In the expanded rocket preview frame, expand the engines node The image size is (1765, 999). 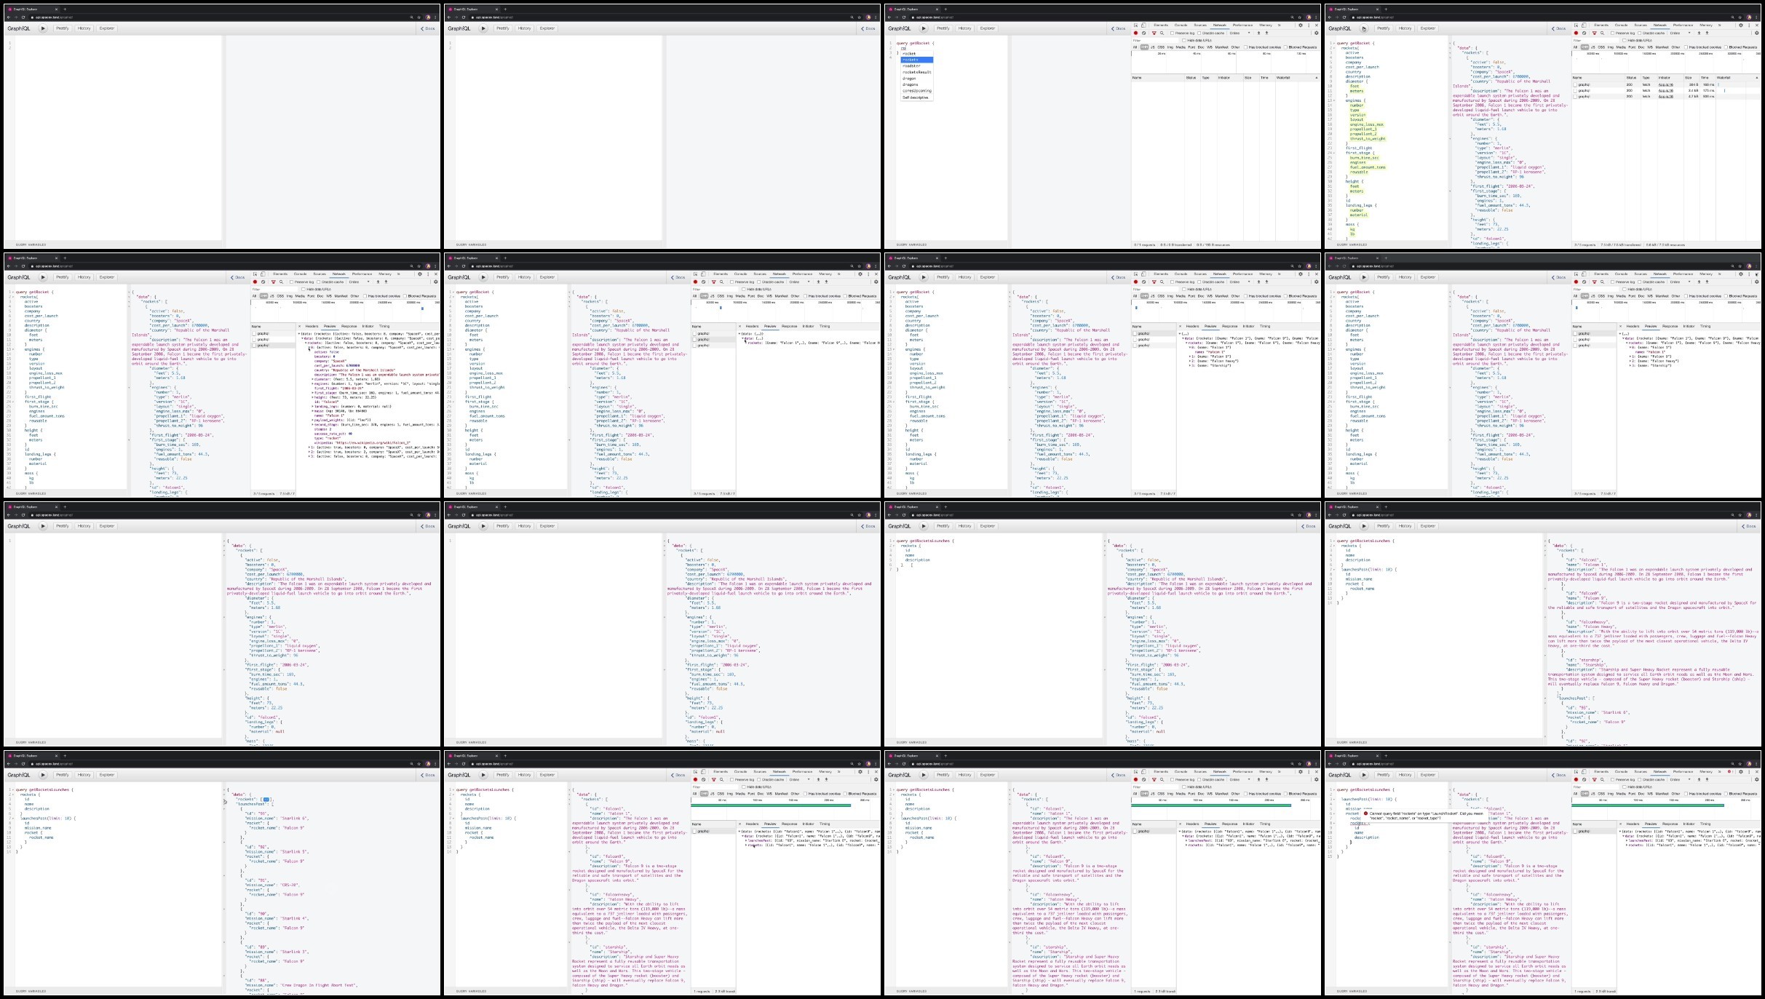pos(313,383)
